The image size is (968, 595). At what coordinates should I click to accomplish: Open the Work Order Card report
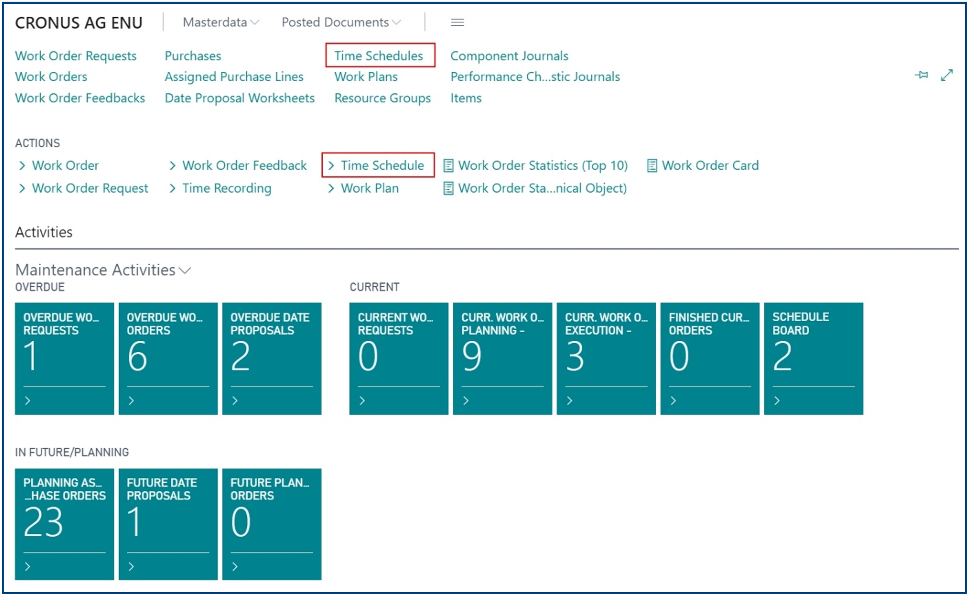coord(703,166)
